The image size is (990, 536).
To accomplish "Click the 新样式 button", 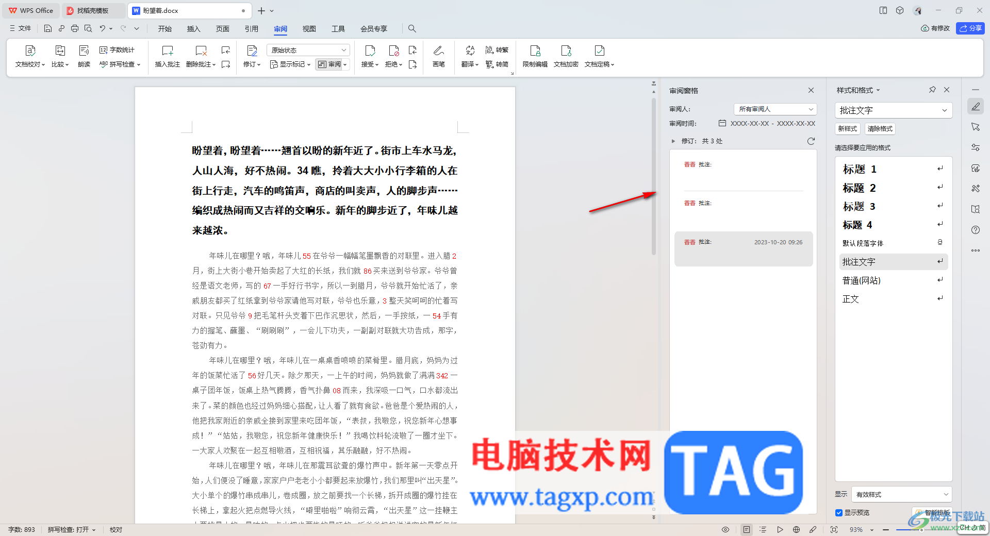I will coord(848,129).
